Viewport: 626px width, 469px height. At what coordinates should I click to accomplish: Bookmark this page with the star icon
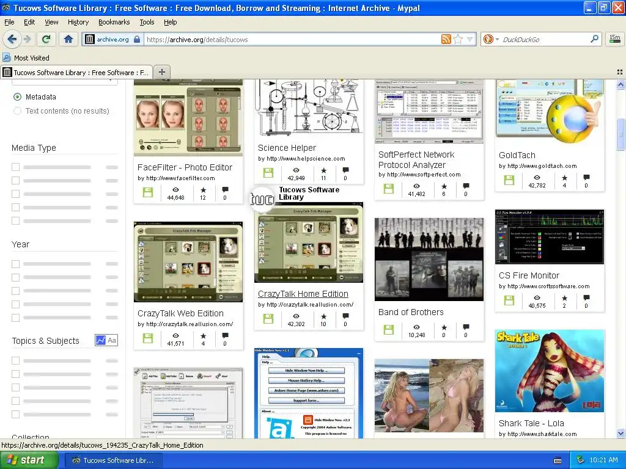(x=458, y=39)
